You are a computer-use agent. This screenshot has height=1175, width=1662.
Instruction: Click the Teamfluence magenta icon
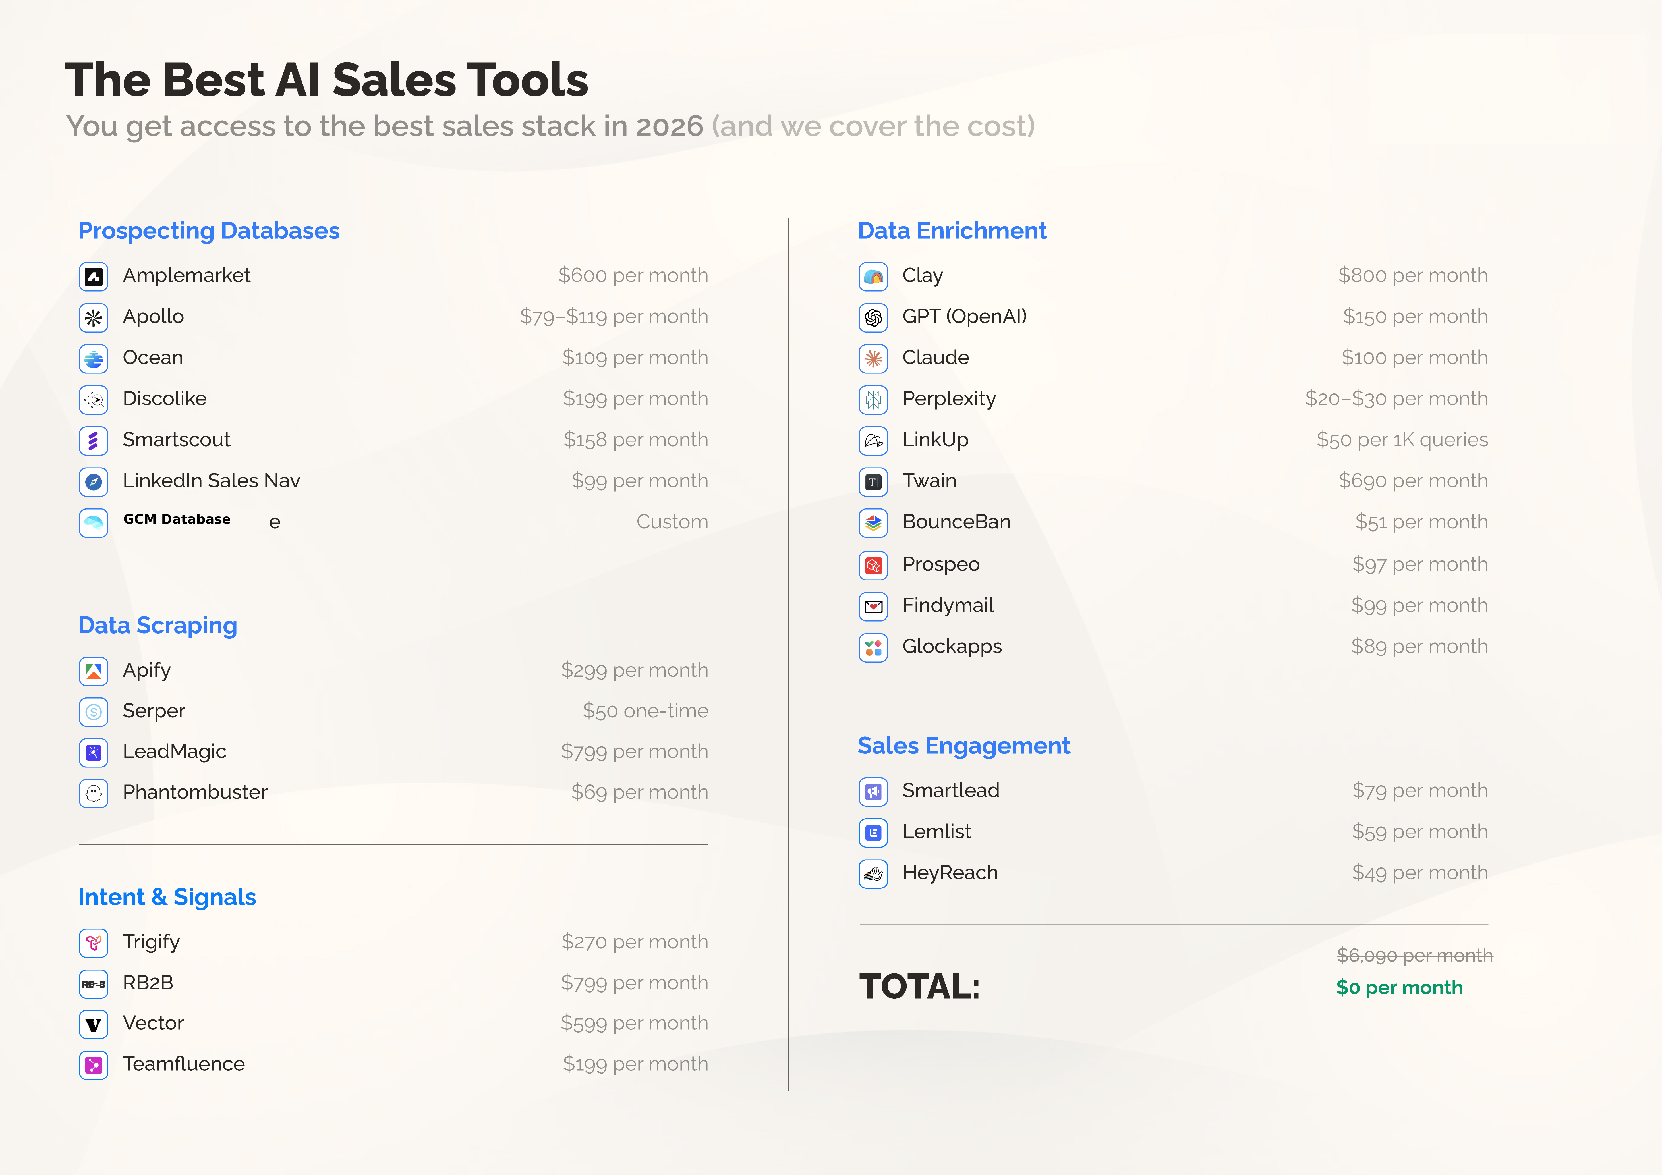(x=93, y=1065)
